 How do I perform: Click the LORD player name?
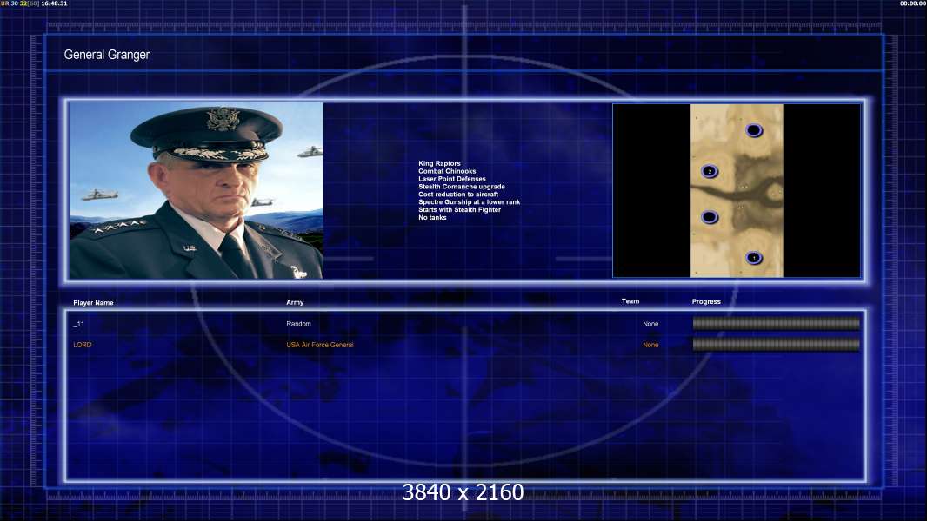(82, 345)
